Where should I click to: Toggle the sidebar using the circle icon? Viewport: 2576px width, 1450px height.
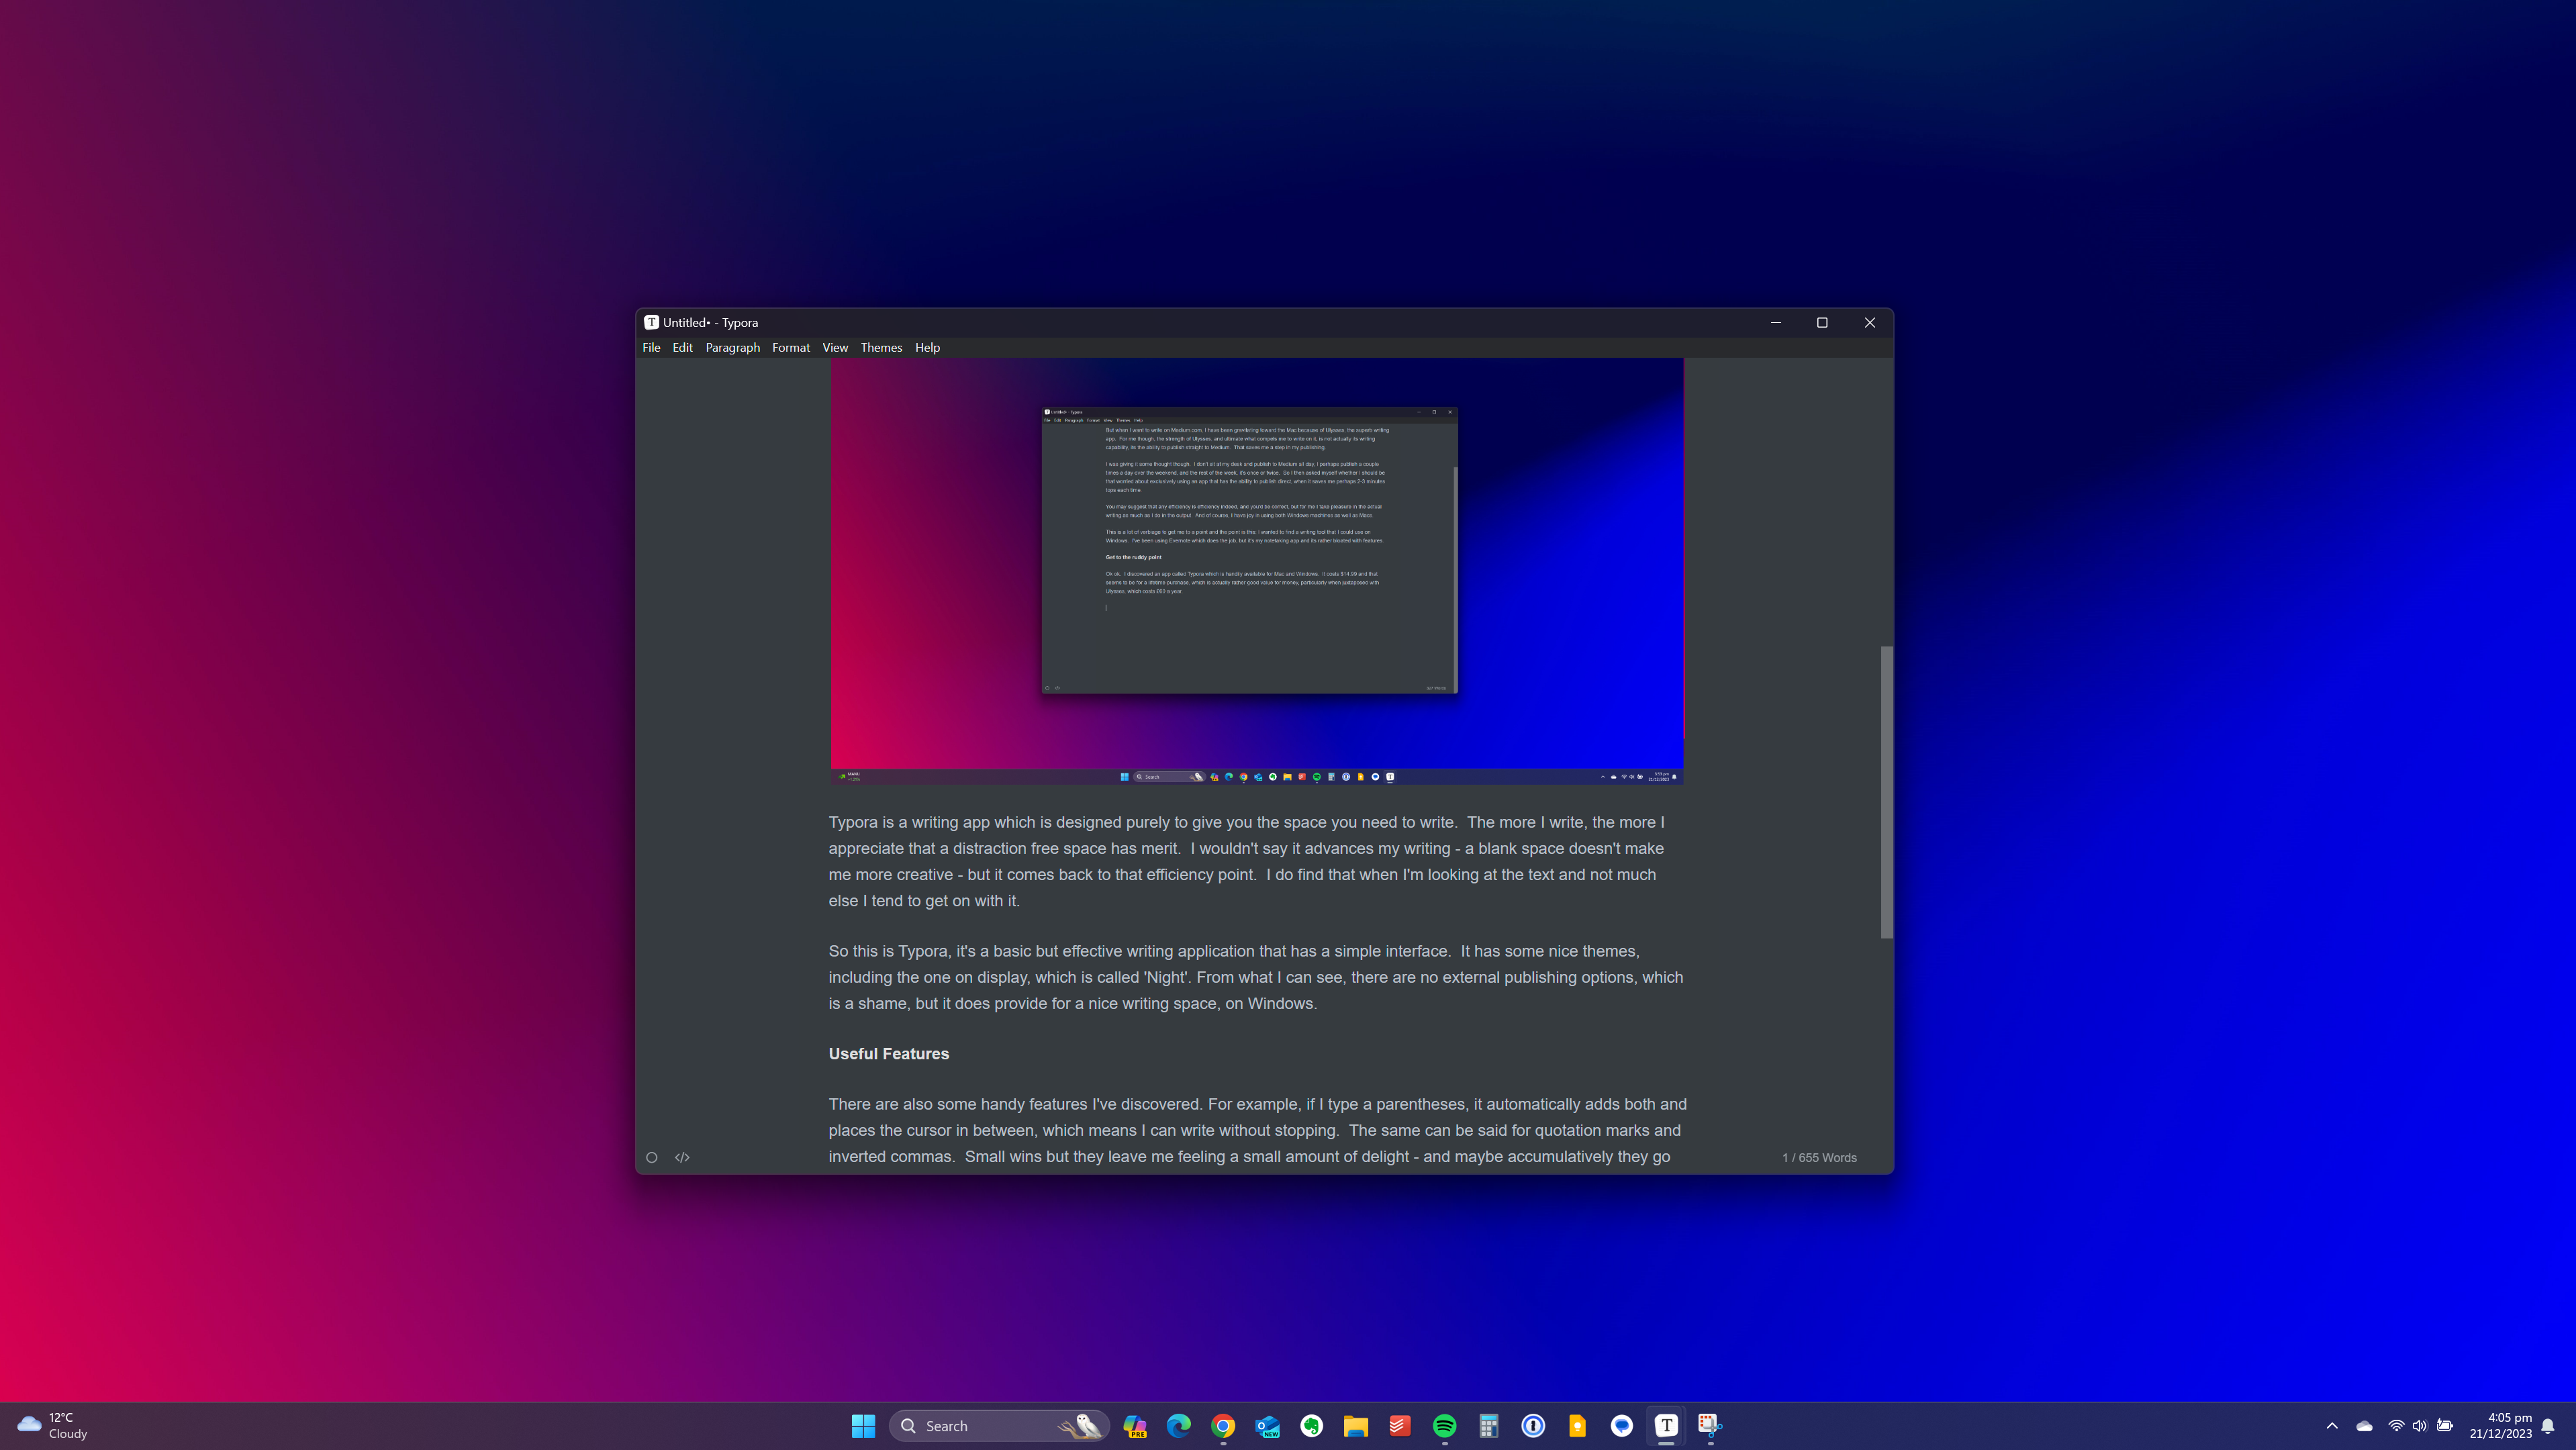652,1157
